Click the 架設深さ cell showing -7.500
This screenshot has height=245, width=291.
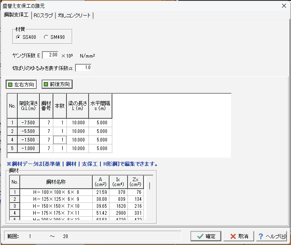pos(28,122)
